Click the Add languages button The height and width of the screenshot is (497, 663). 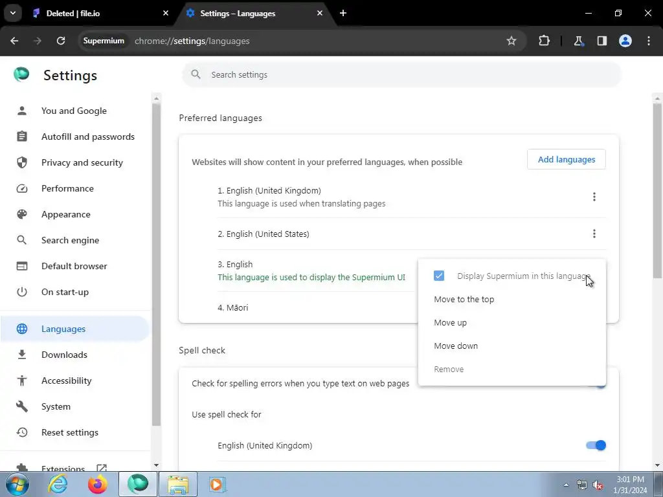click(x=566, y=159)
